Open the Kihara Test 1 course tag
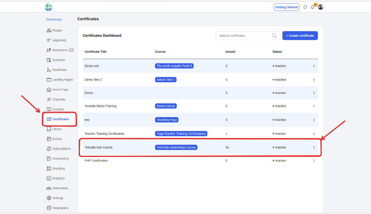Image resolution: width=371 pixels, height=214 pixels. point(166,80)
